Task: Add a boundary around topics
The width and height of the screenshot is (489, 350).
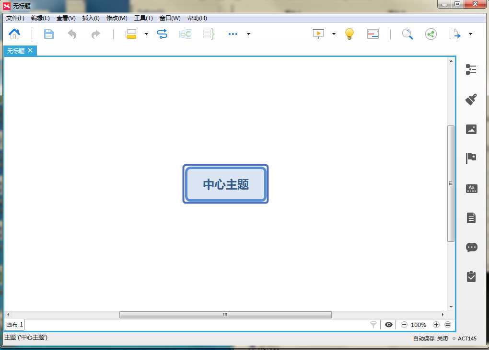Action: (x=185, y=34)
